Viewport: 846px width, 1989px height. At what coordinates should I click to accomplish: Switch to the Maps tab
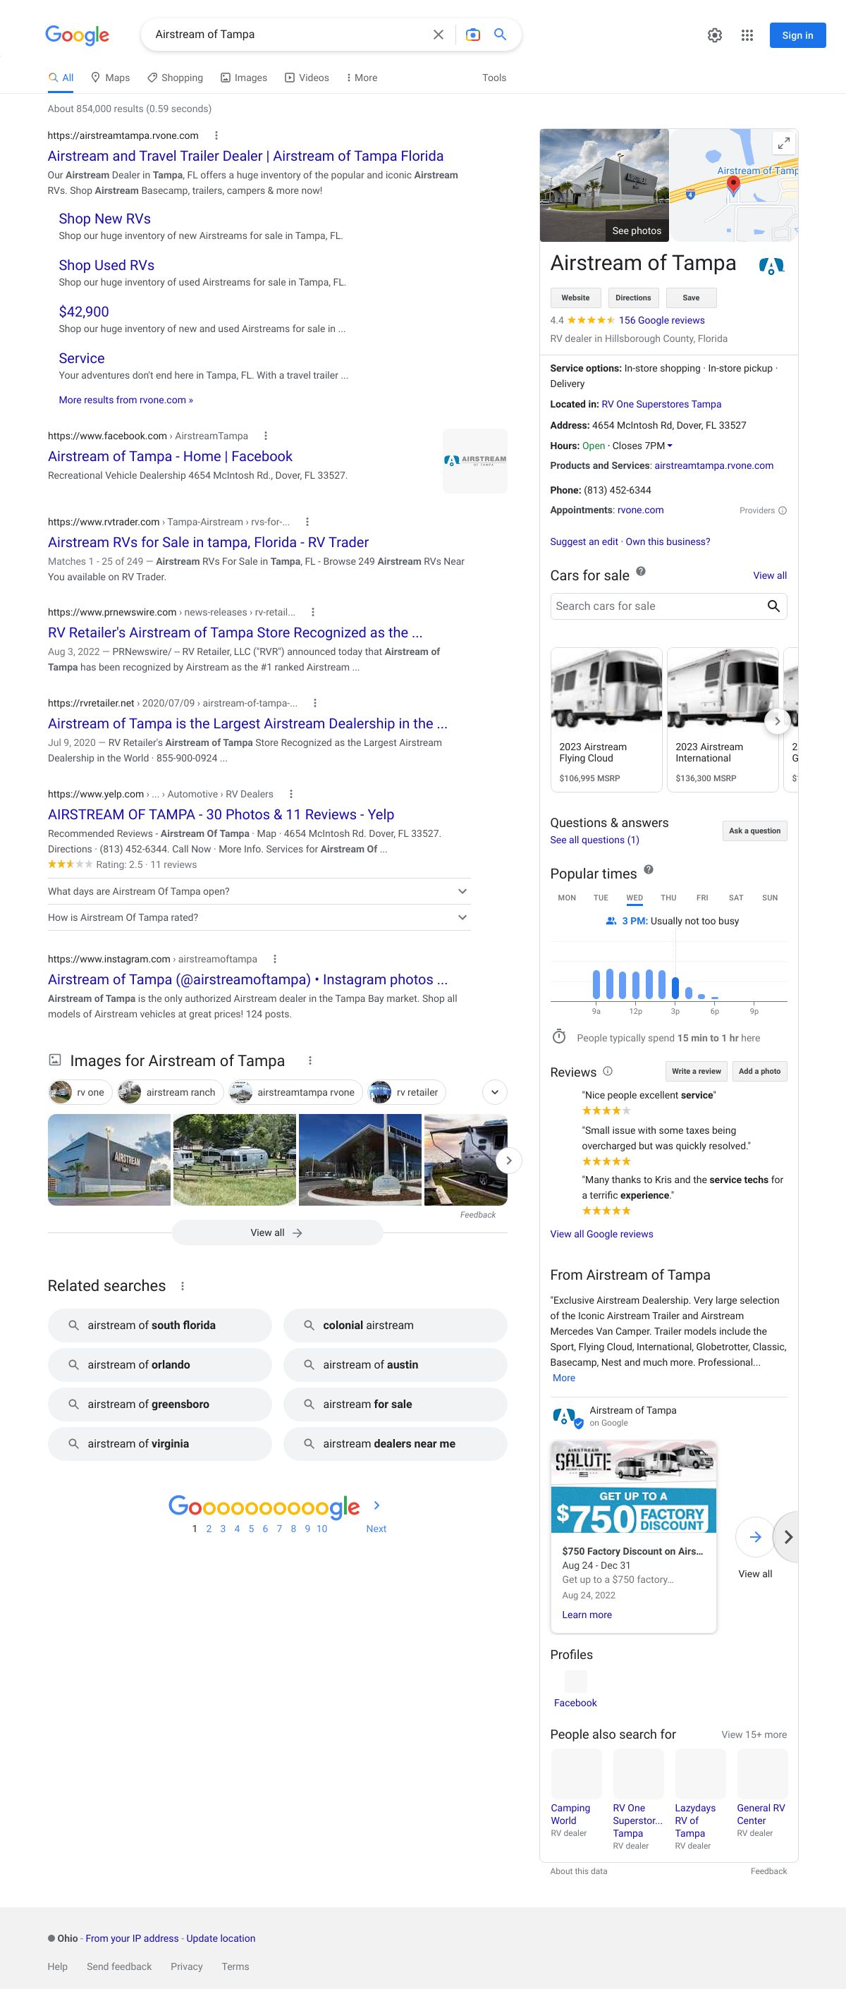111,78
